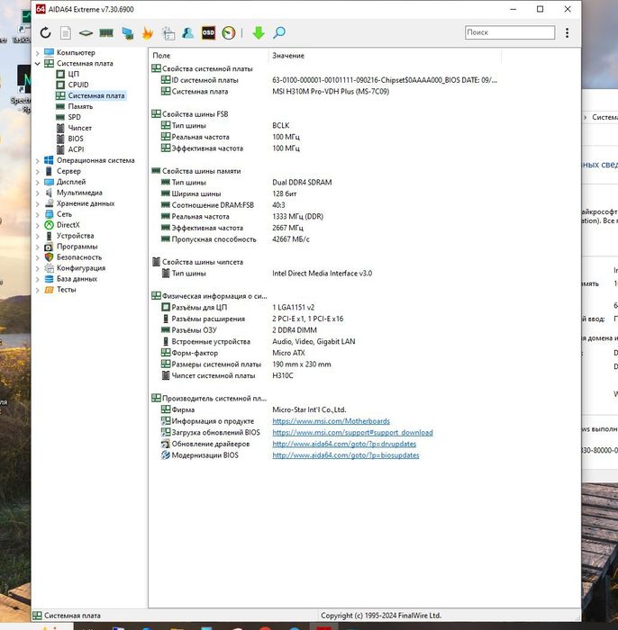Open the msi.com/Motherboards link
This screenshot has width=618, height=630.
point(331,421)
